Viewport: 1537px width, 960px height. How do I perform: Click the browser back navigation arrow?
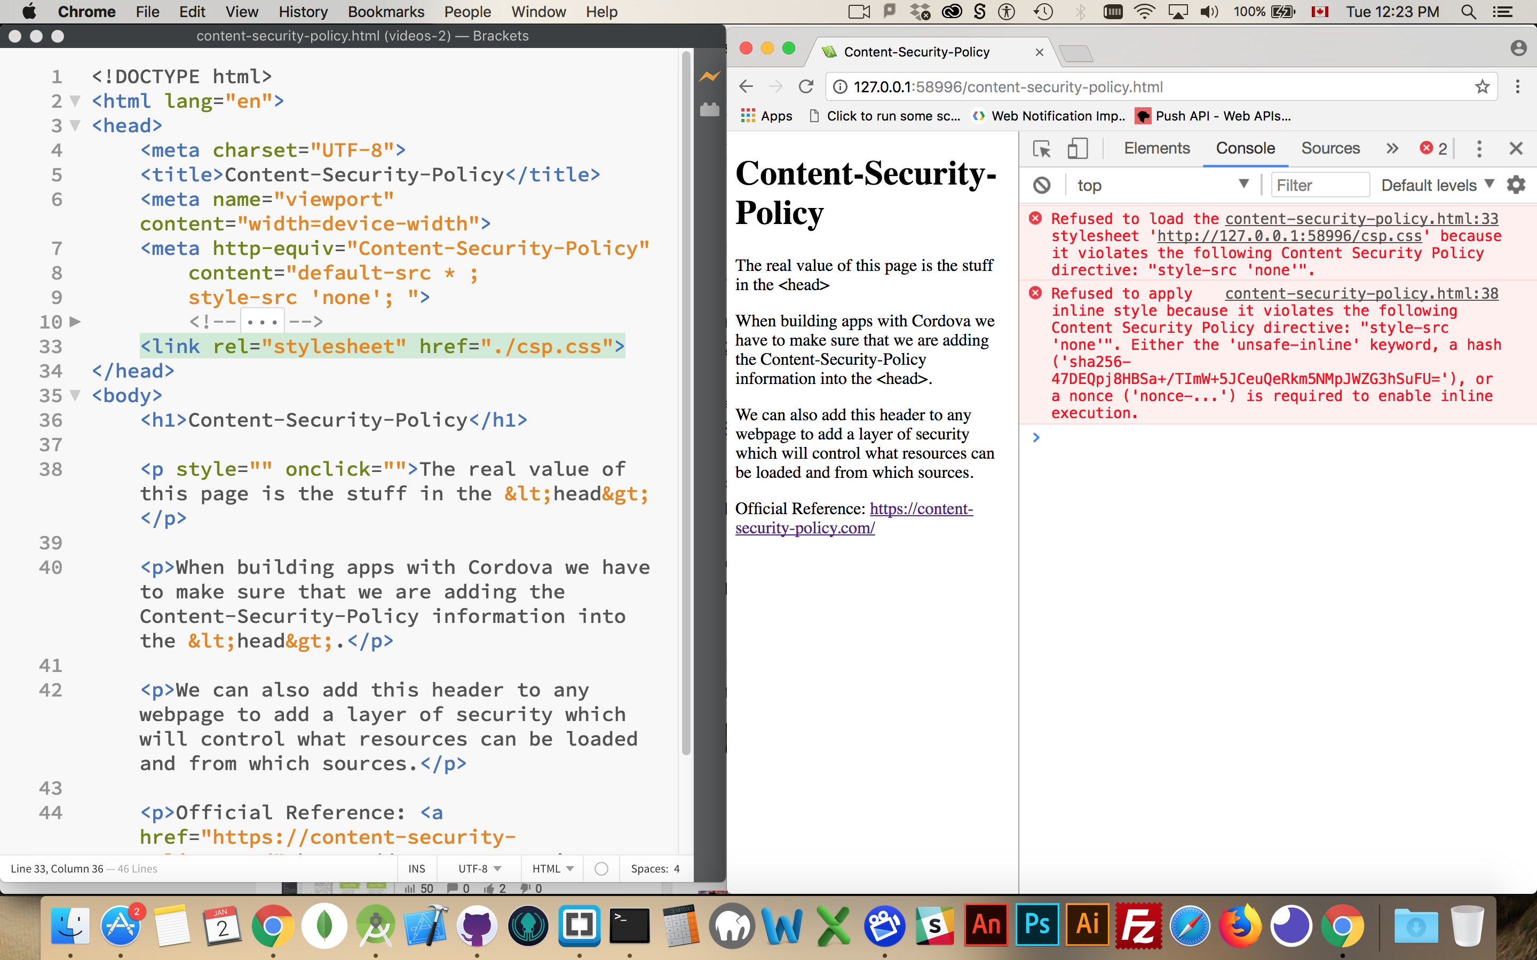click(x=746, y=86)
